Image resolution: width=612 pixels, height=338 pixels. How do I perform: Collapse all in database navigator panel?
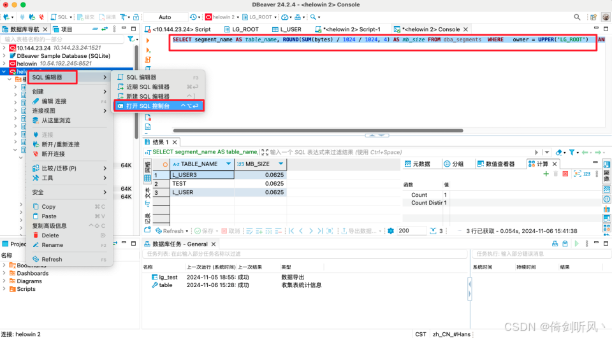coord(95,29)
